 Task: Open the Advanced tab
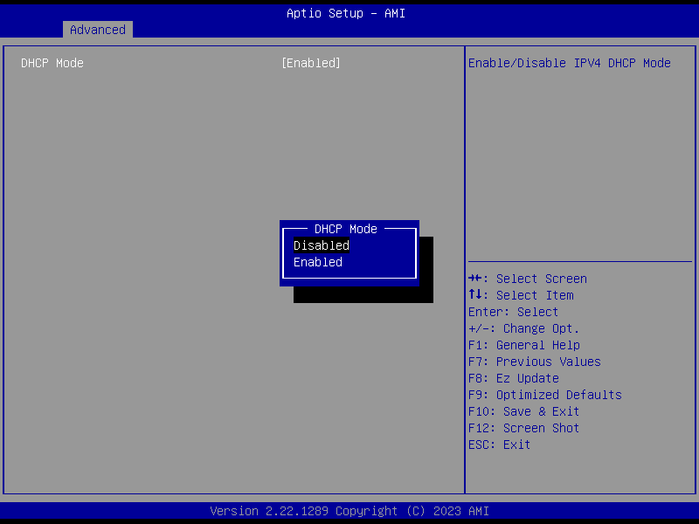[x=98, y=30]
